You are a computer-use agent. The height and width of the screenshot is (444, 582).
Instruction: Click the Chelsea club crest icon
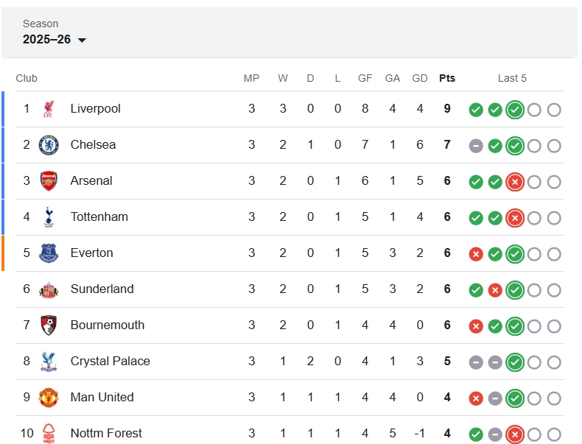pyautogui.click(x=49, y=145)
